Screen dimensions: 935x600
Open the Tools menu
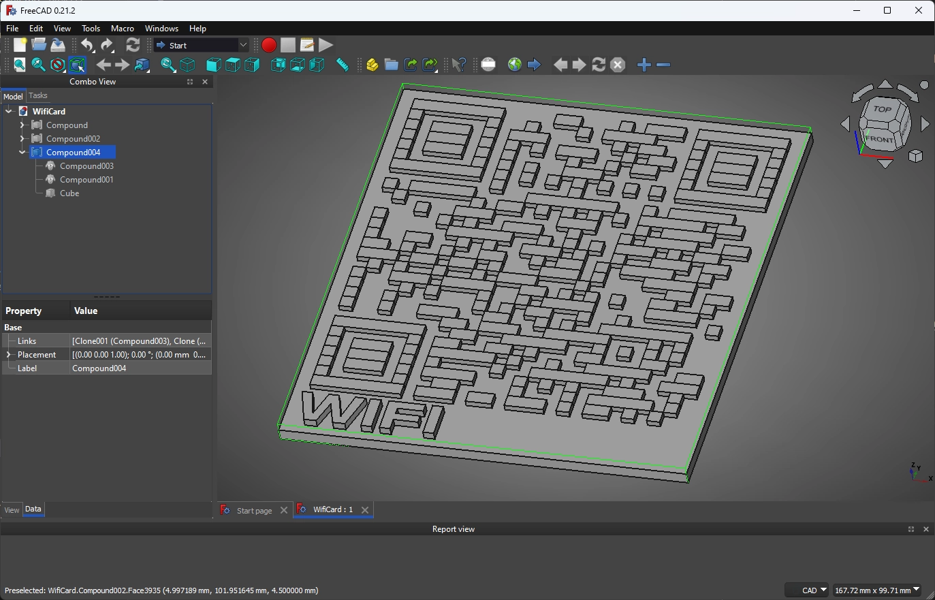coord(91,29)
